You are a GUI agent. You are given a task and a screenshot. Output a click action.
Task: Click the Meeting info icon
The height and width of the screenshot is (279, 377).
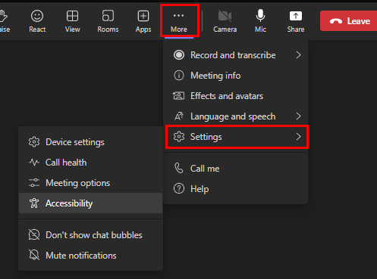pos(179,76)
